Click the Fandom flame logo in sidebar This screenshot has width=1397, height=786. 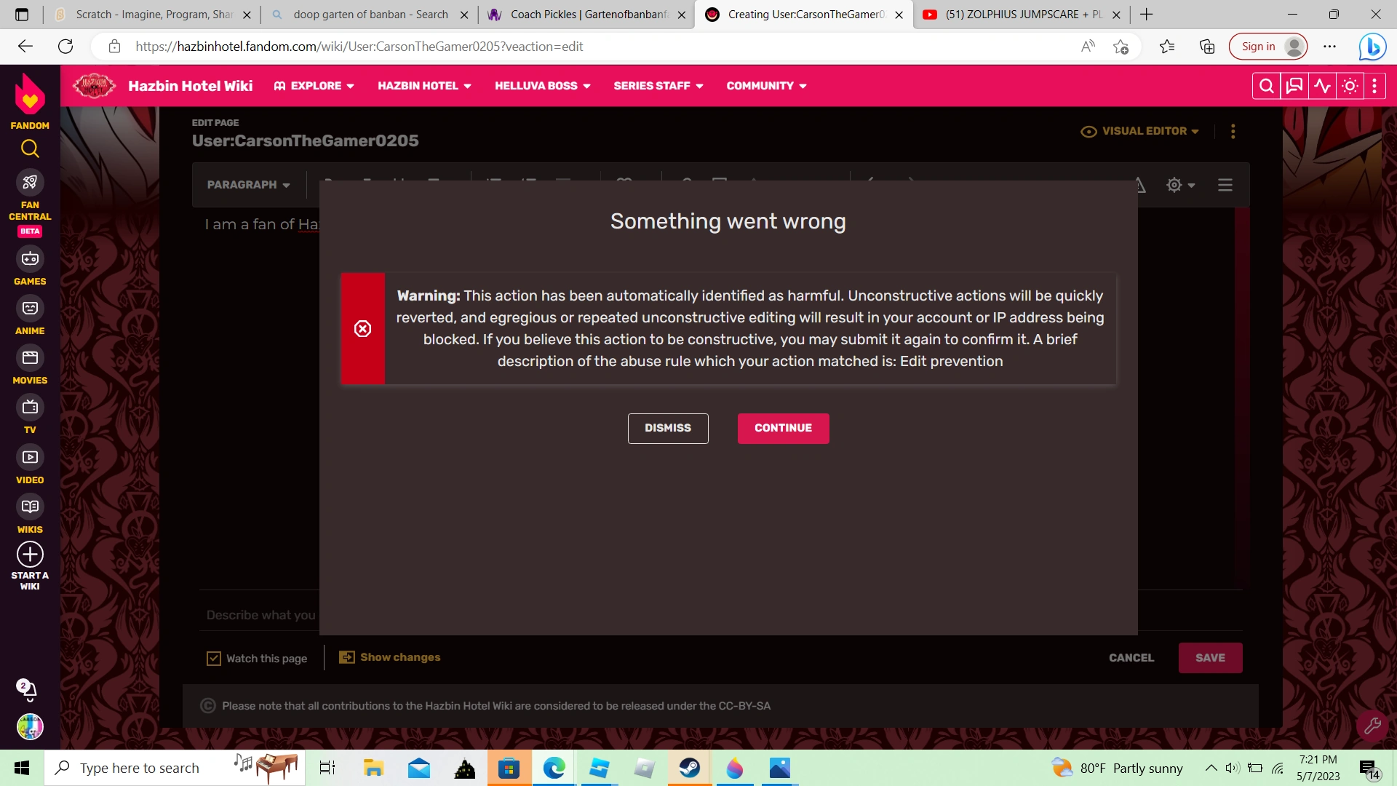click(x=29, y=95)
